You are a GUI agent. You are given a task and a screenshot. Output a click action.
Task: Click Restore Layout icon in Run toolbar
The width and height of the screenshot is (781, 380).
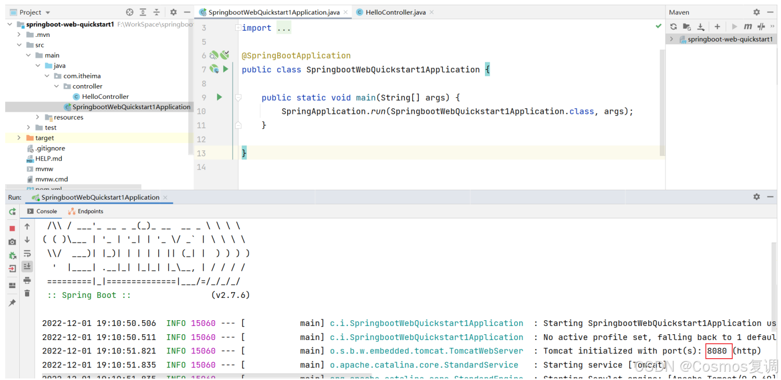point(12,285)
